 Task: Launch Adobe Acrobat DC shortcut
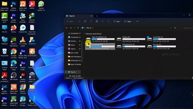pos(5,77)
